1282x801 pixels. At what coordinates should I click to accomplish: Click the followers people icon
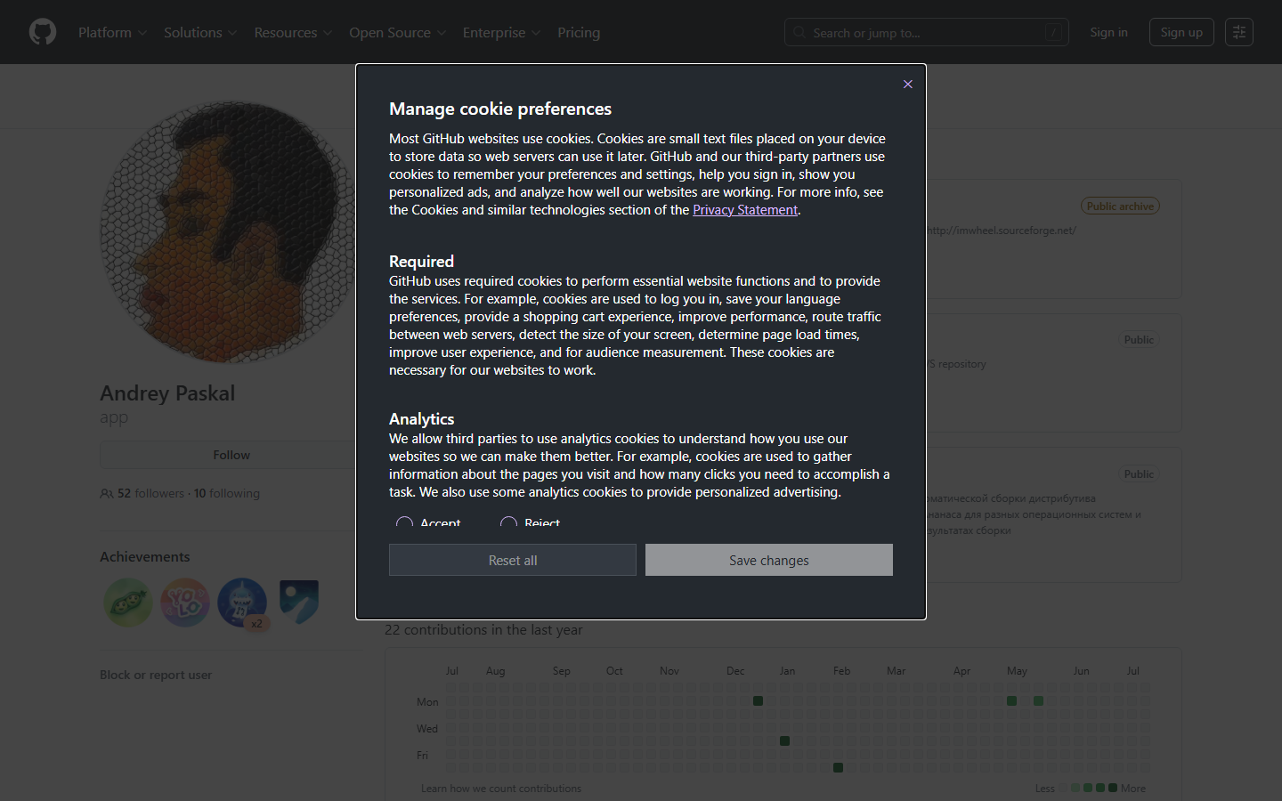(x=107, y=493)
